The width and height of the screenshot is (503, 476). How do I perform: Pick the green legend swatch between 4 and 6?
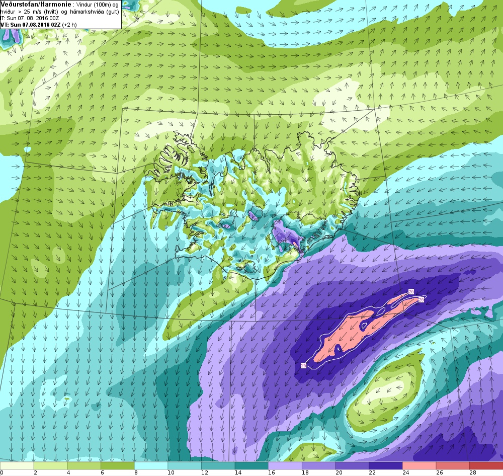[84, 466]
